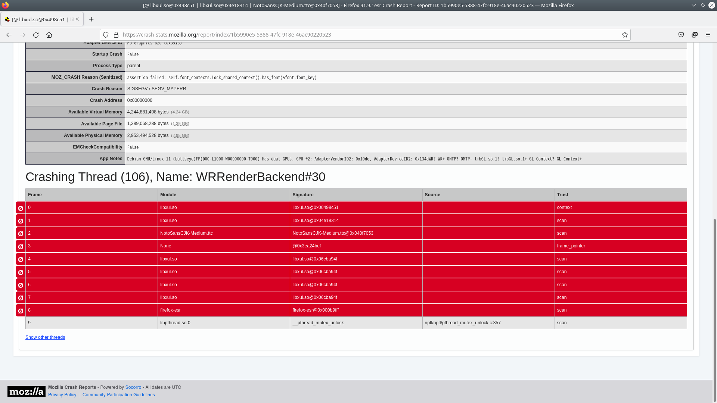
Task: Select signature libxul.so@0x04e18314
Action: [316, 221]
